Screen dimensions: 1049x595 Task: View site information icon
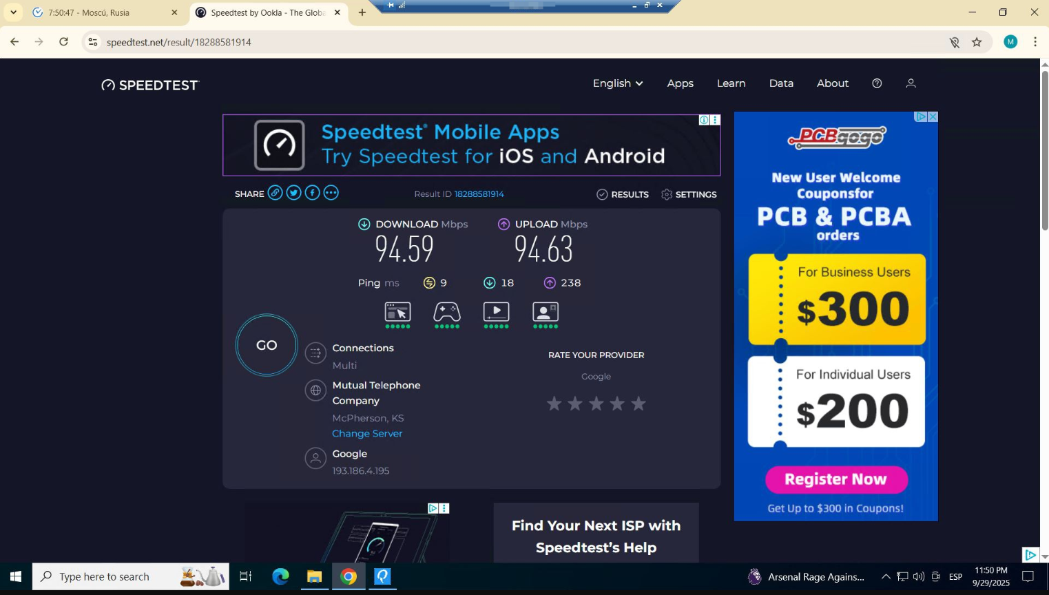[92, 42]
